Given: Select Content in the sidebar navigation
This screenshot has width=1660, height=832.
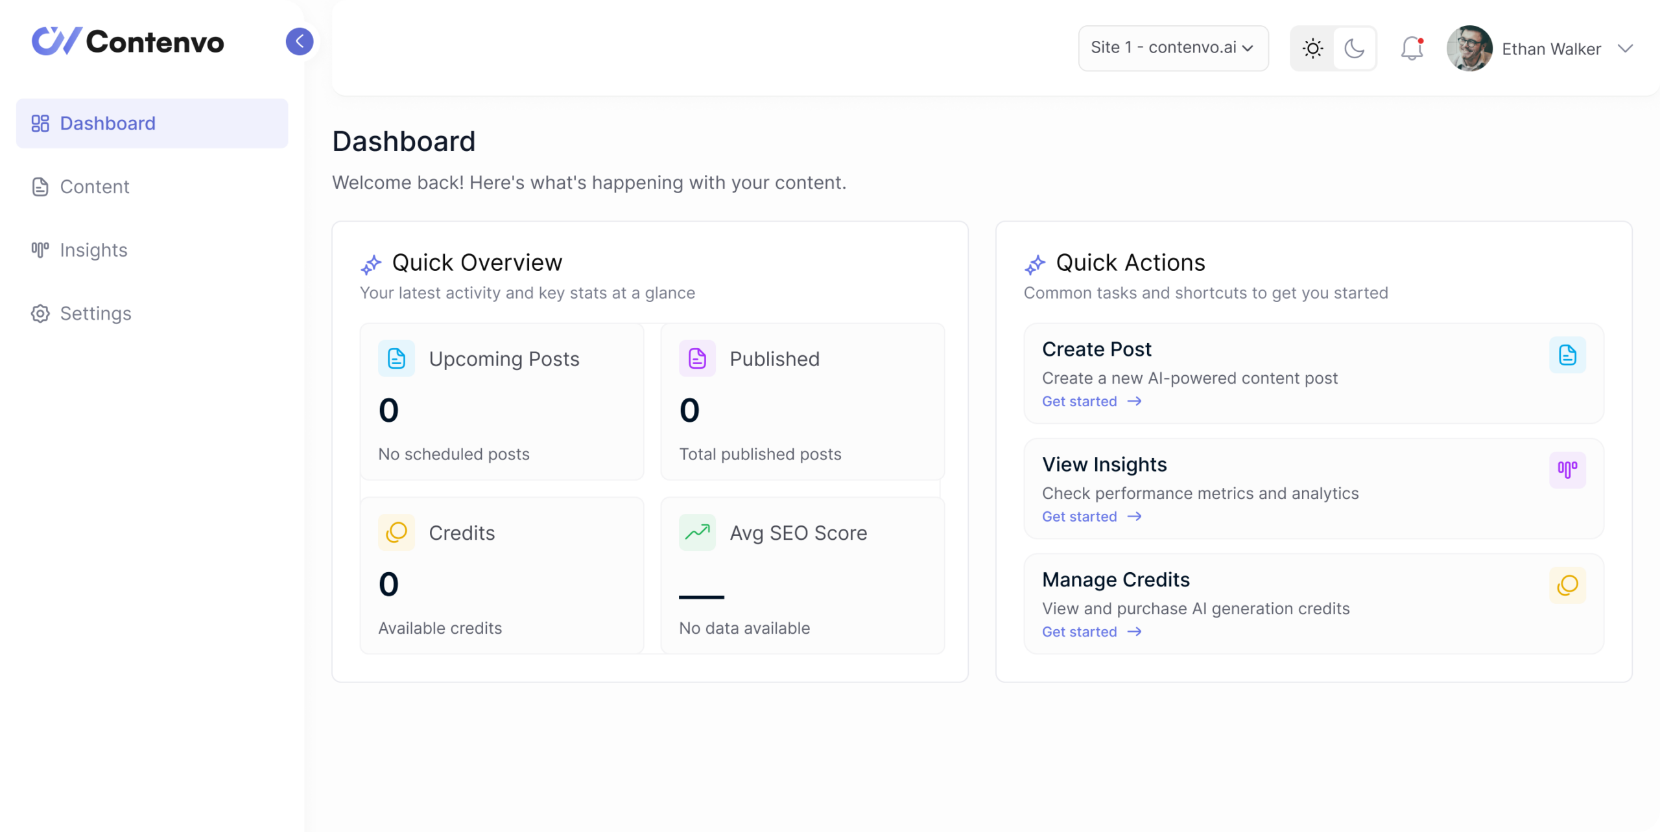Looking at the screenshot, I should click(x=95, y=187).
